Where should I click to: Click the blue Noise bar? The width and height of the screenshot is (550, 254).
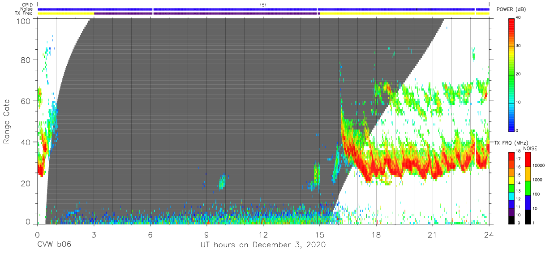coord(263,9)
